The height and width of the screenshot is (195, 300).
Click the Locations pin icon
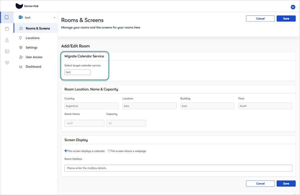click(20, 38)
